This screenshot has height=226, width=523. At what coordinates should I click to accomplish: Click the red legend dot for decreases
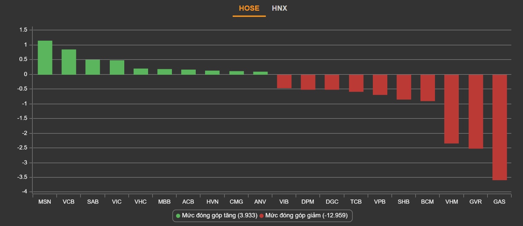tap(262, 216)
